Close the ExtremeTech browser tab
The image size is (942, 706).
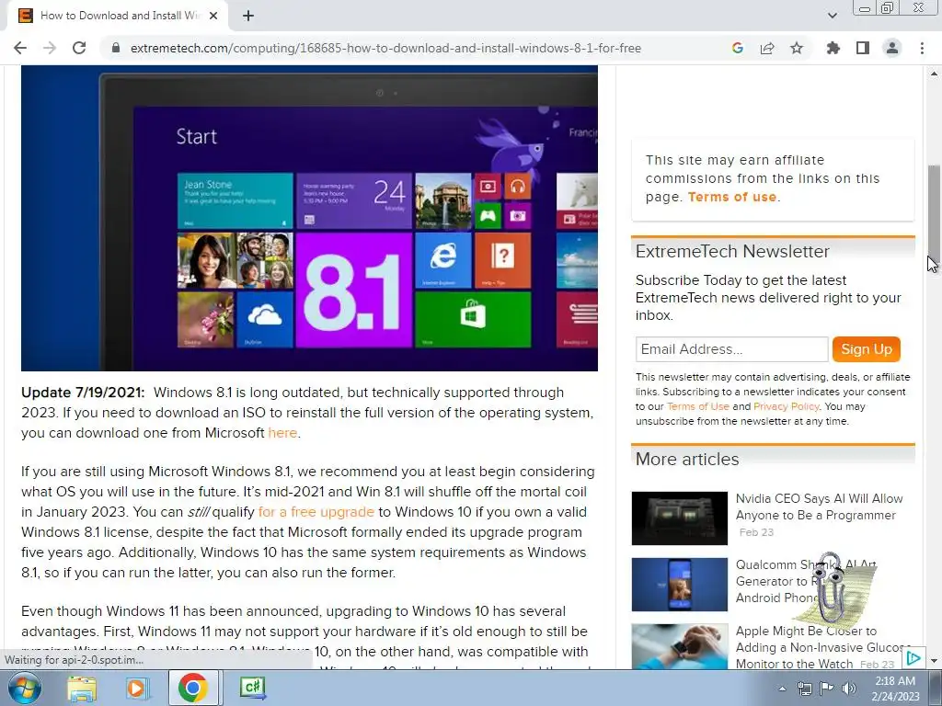213,16
